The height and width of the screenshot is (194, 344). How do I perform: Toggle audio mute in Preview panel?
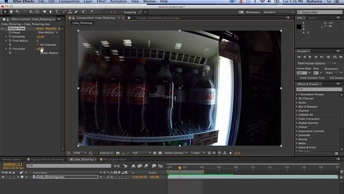click(328, 57)
